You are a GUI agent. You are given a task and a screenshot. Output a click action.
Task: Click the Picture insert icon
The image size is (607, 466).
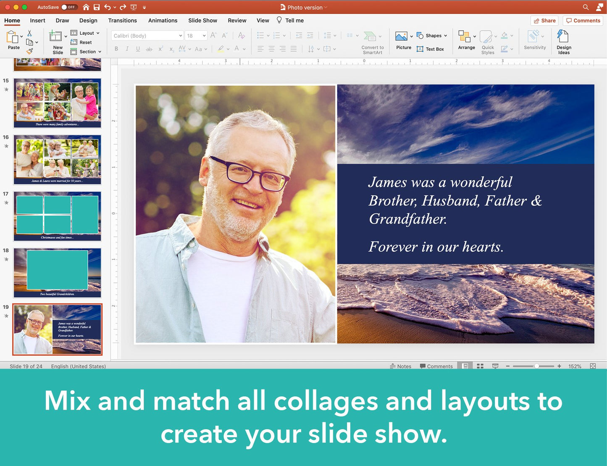[x=402, y=37]
